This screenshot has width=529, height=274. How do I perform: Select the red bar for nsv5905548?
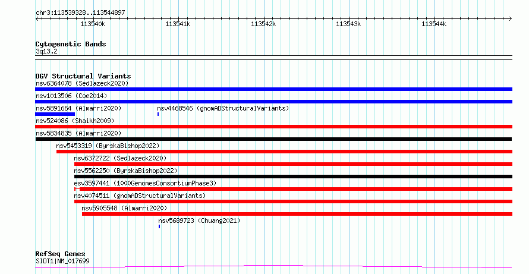(x=297, y=214)
